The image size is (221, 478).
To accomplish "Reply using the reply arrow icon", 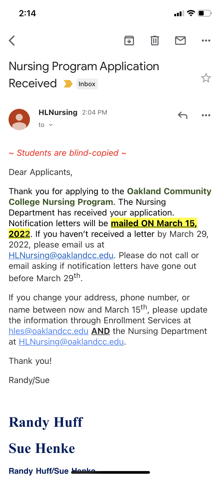I will tap(183, 115).
